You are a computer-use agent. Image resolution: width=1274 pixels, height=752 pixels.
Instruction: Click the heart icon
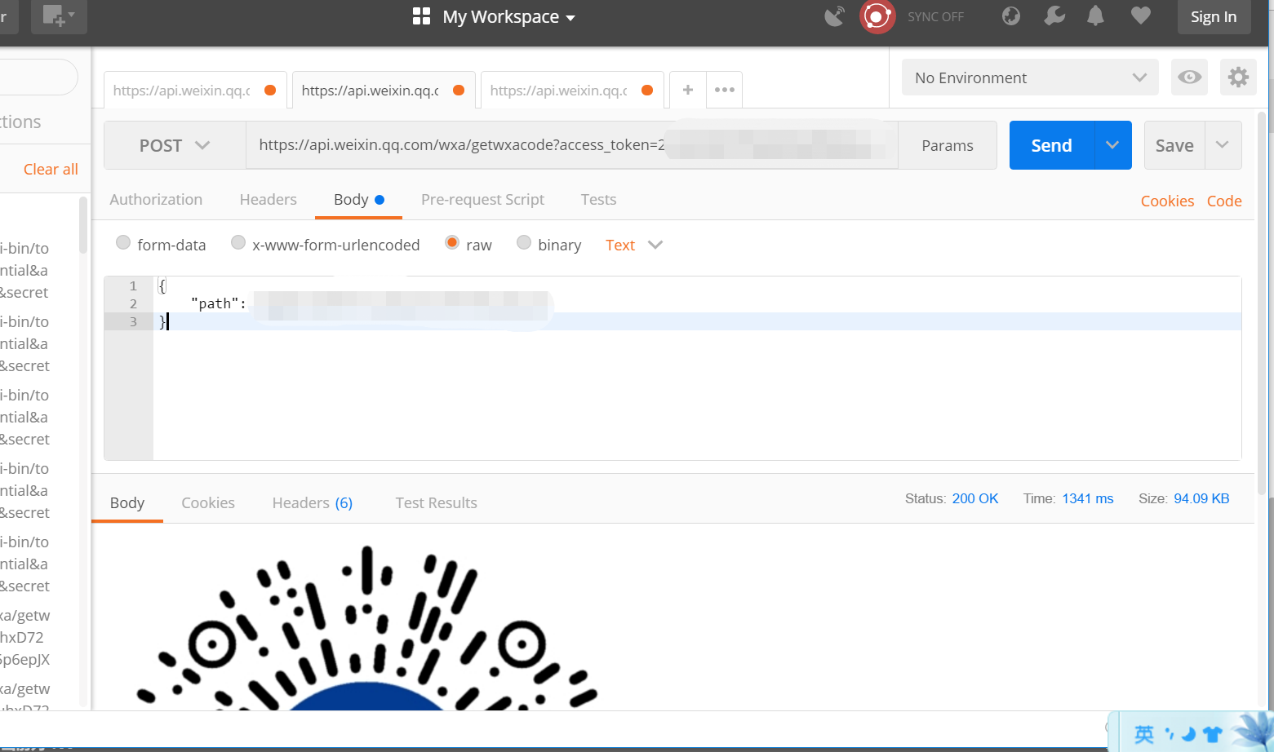pos(1140,15)
